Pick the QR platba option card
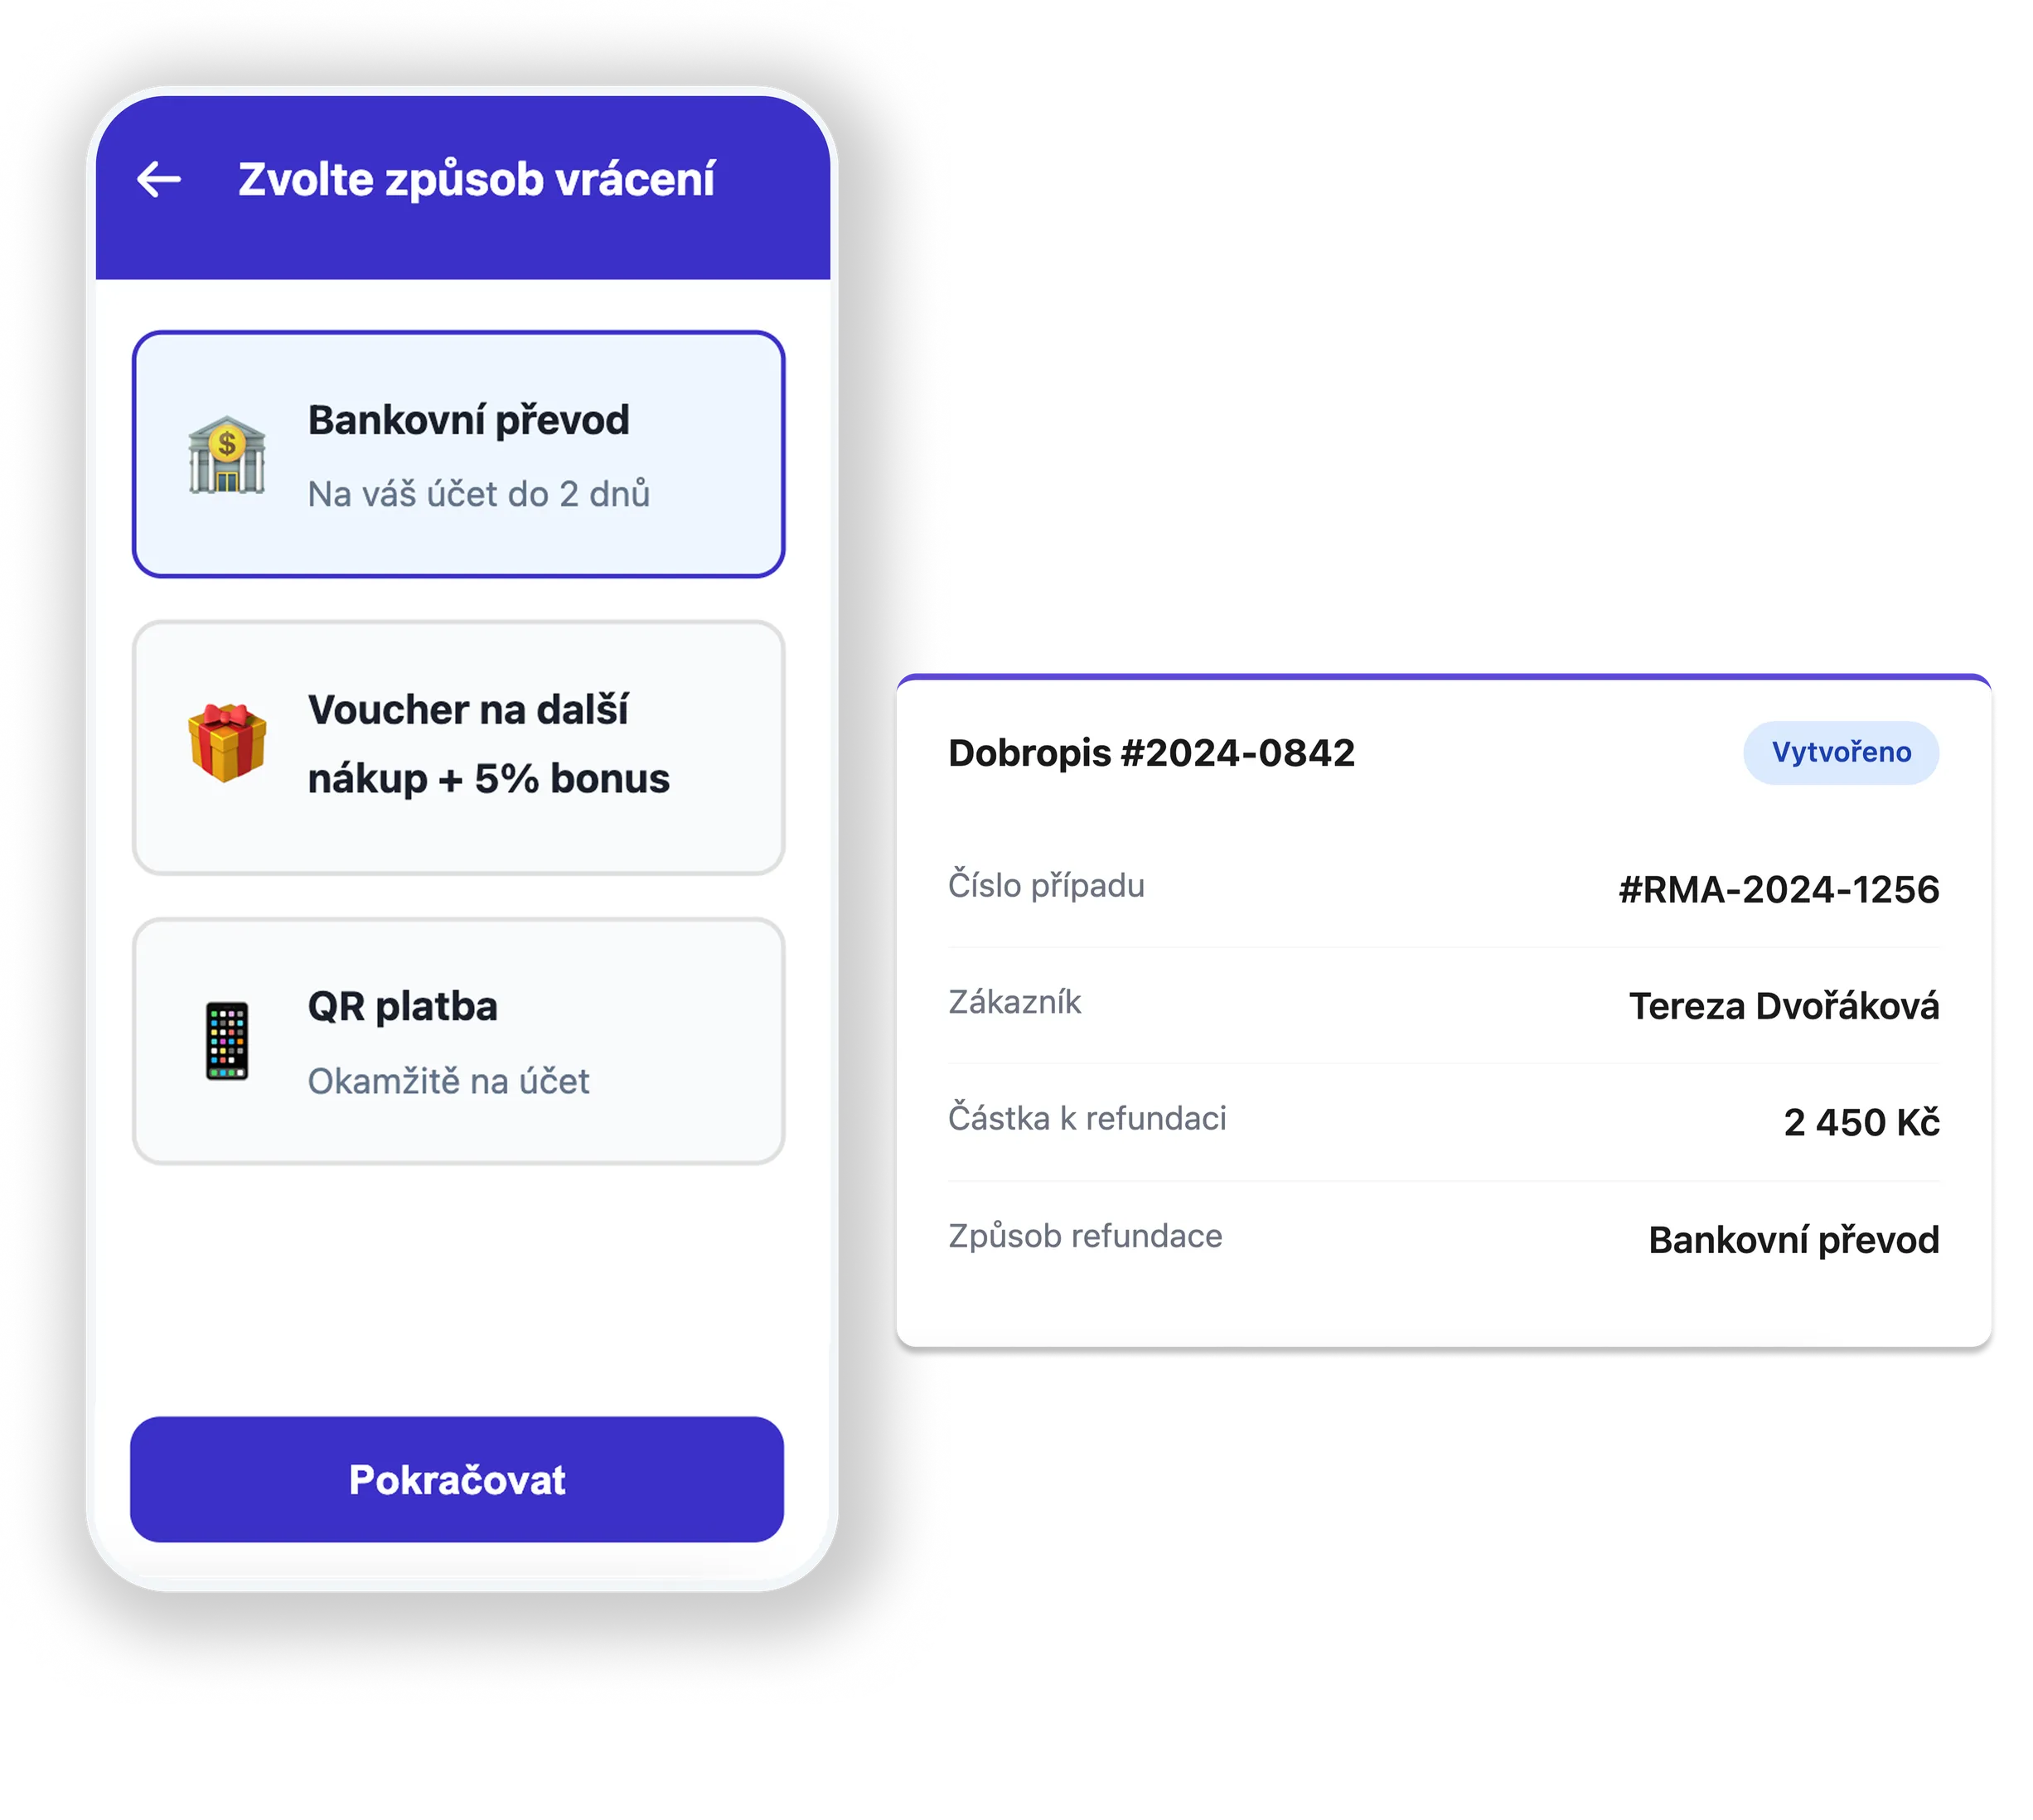 point(458,1041)
